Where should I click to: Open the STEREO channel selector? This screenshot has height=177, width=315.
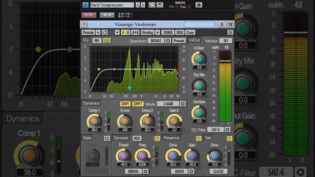click(167, 32)
